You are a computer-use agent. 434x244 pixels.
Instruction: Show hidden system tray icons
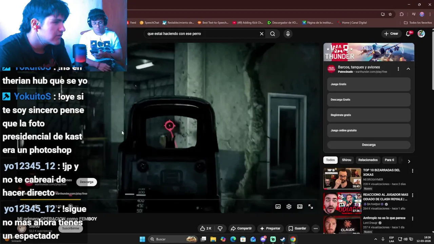tap(375, 239)
